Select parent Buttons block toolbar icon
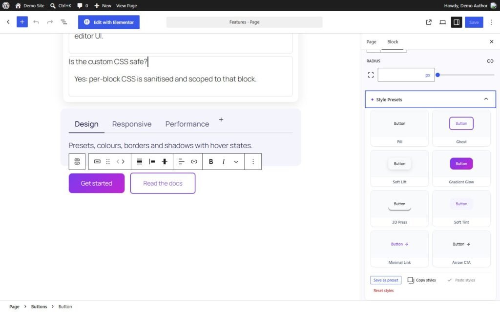Image resolution: width=500 pixels, height=312 pixels. tap(77, 161)
